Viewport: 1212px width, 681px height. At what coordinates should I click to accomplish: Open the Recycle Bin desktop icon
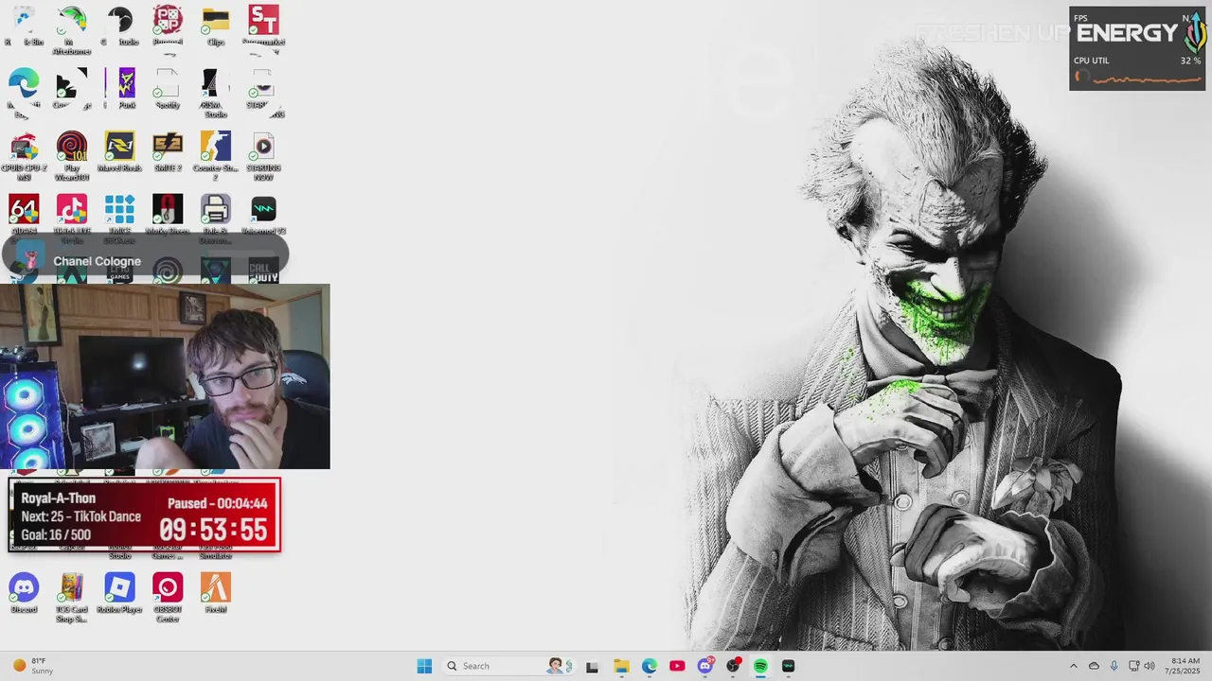24,26
